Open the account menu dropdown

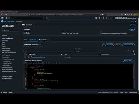(126, 18)
